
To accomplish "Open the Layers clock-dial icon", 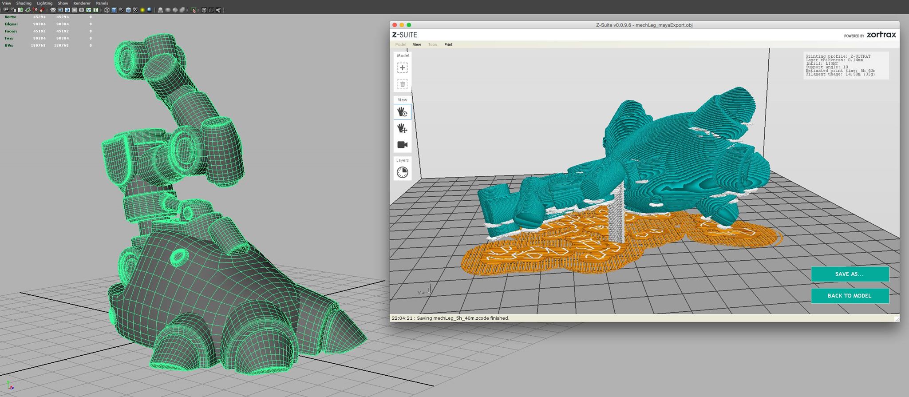I will pos(402,172).
